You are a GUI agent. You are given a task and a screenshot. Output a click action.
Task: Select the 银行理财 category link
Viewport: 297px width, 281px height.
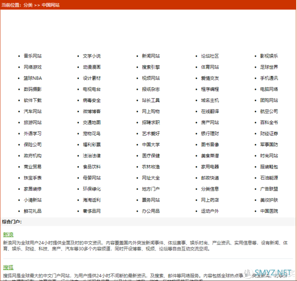pyautogui.click(x=210, y=134)
